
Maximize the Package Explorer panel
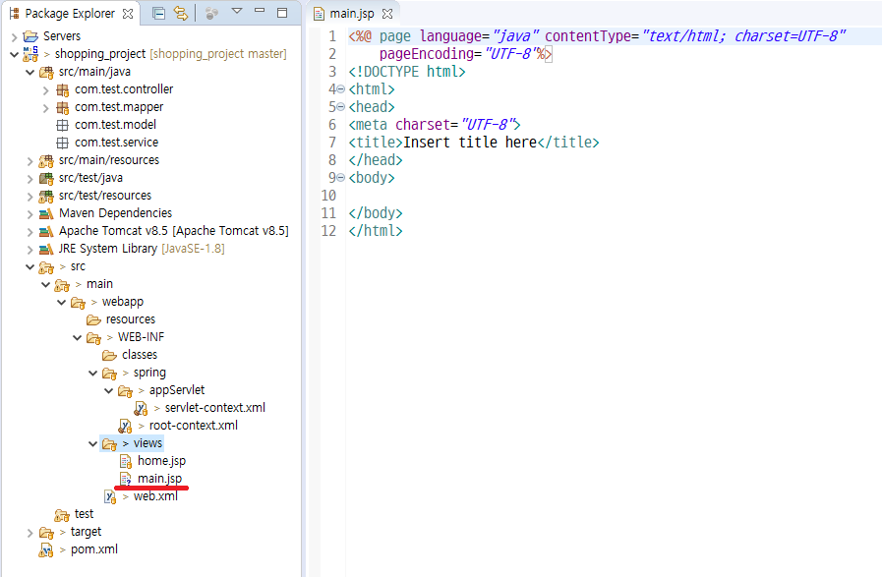click(282, 13)
